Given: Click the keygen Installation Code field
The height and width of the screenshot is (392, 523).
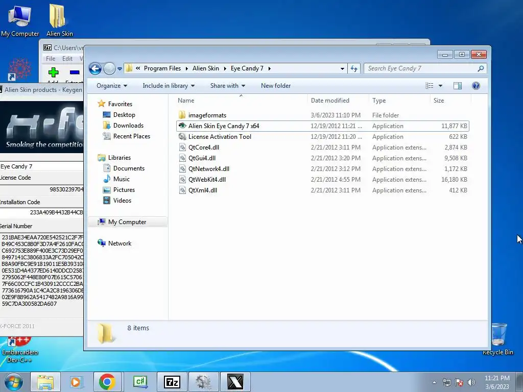Looking at the screenshot, I should click(x=41, y=212).
